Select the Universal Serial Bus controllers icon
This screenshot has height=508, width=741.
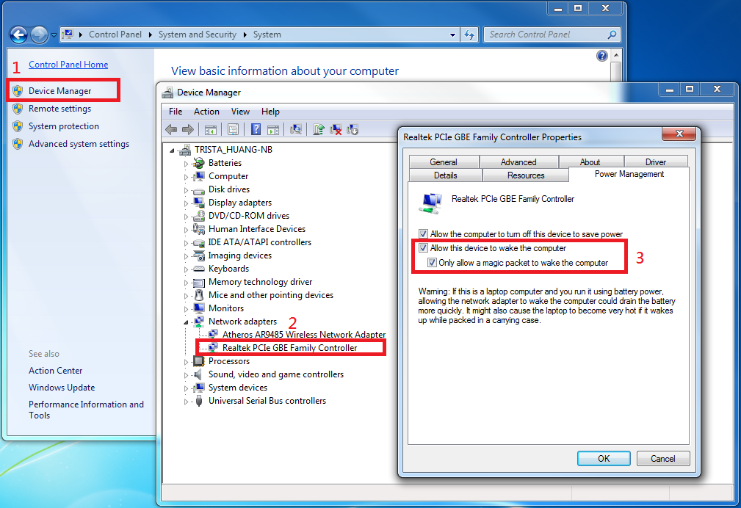[x=199, y=401]
